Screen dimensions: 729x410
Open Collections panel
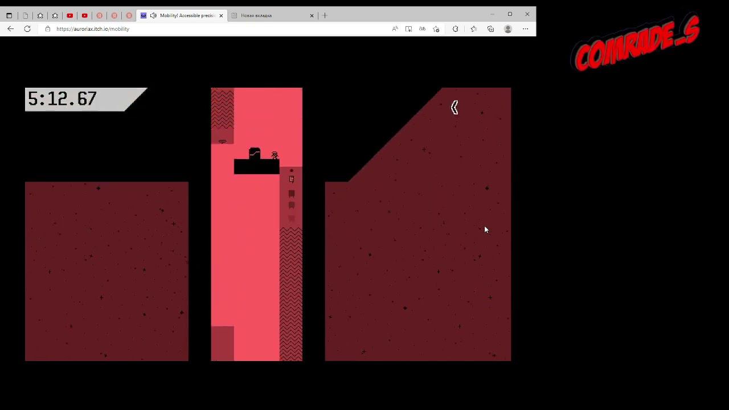coord(490,28)
